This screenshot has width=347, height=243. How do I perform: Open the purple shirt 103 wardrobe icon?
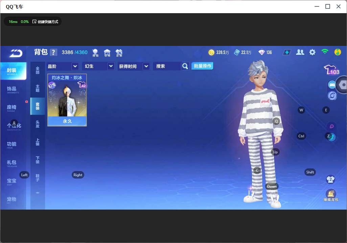[x=331, y=70]
